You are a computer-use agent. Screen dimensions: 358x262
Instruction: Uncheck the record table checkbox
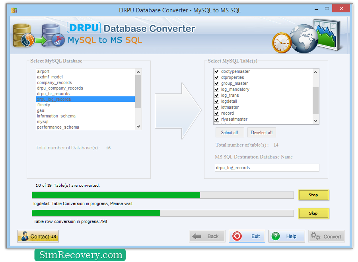[x=217, y=113]
